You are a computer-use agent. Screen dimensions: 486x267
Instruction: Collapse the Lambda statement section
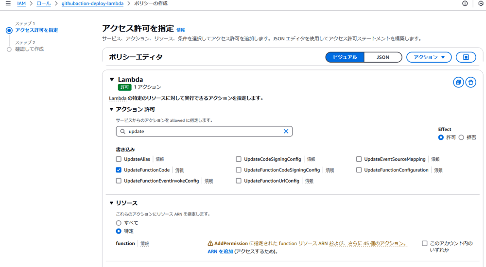click(x=112, y=80)
